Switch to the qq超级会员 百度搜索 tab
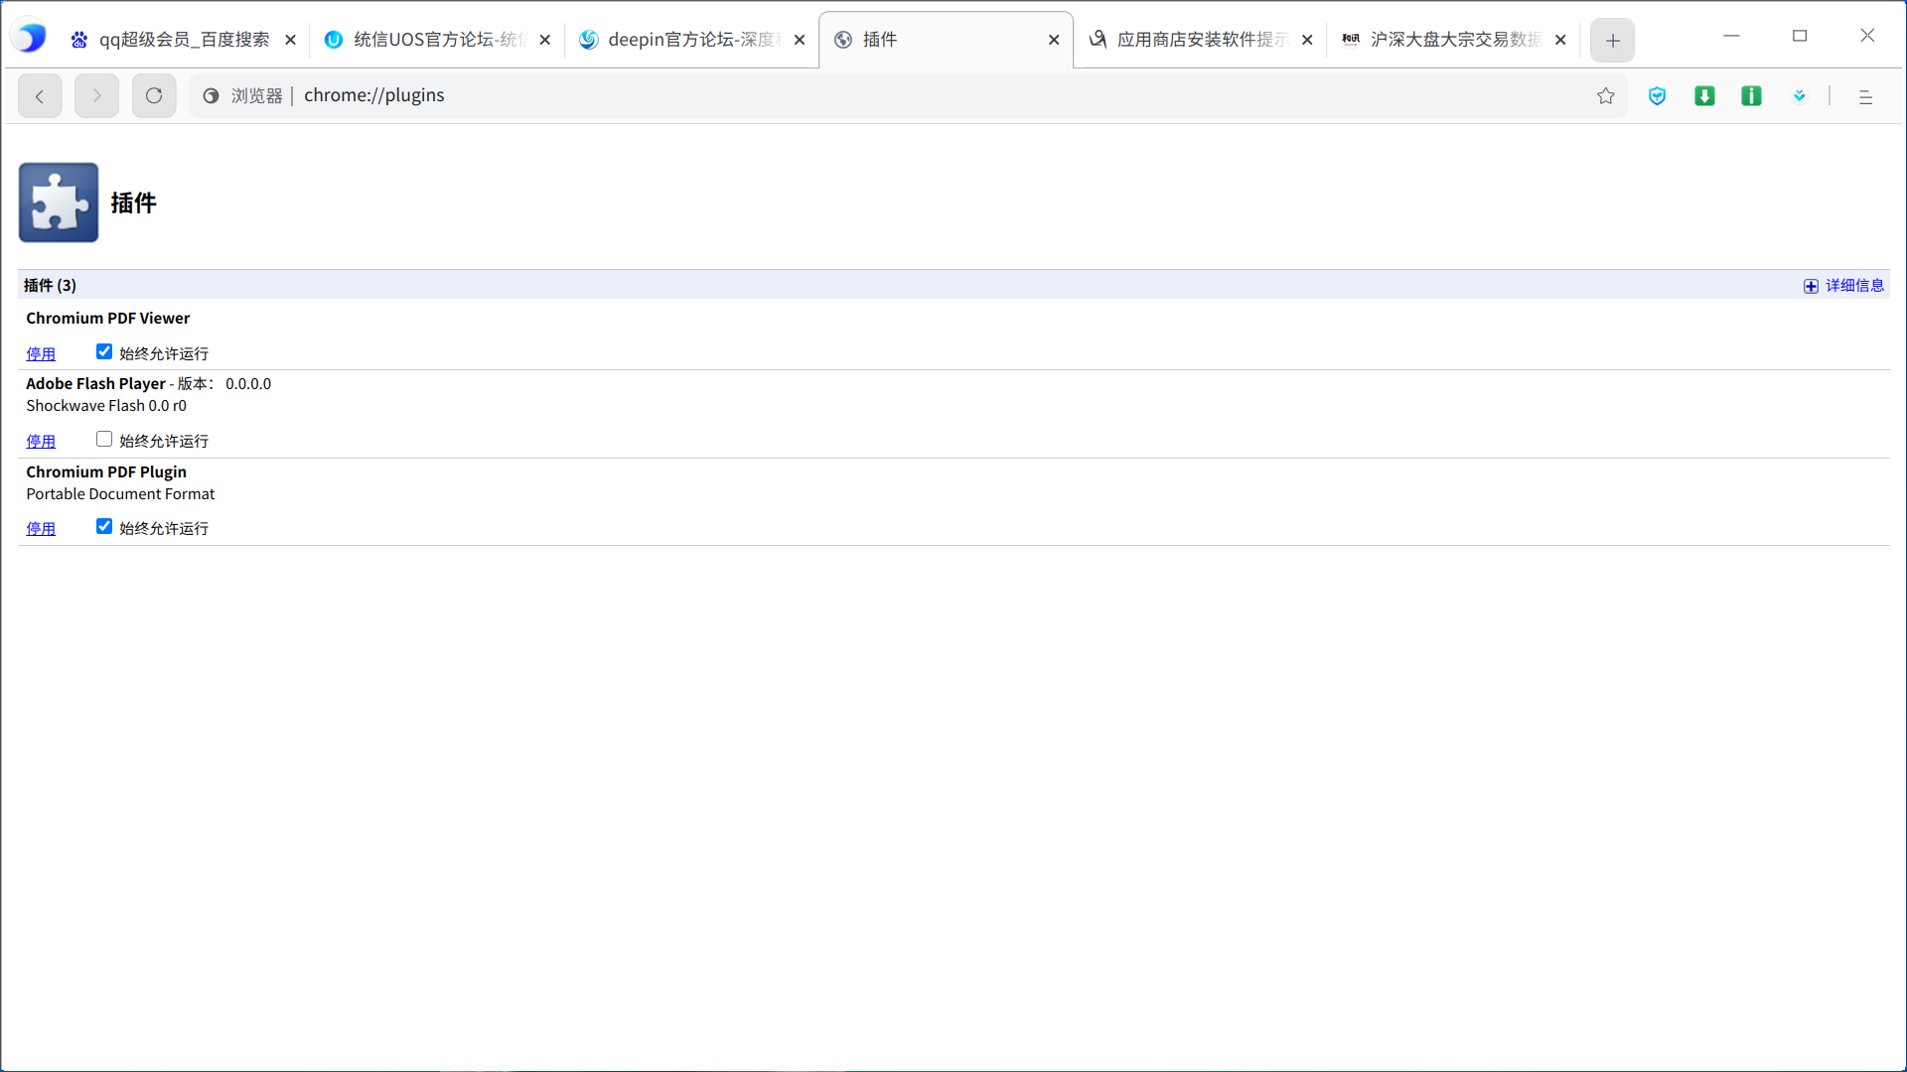 (184, 40)
